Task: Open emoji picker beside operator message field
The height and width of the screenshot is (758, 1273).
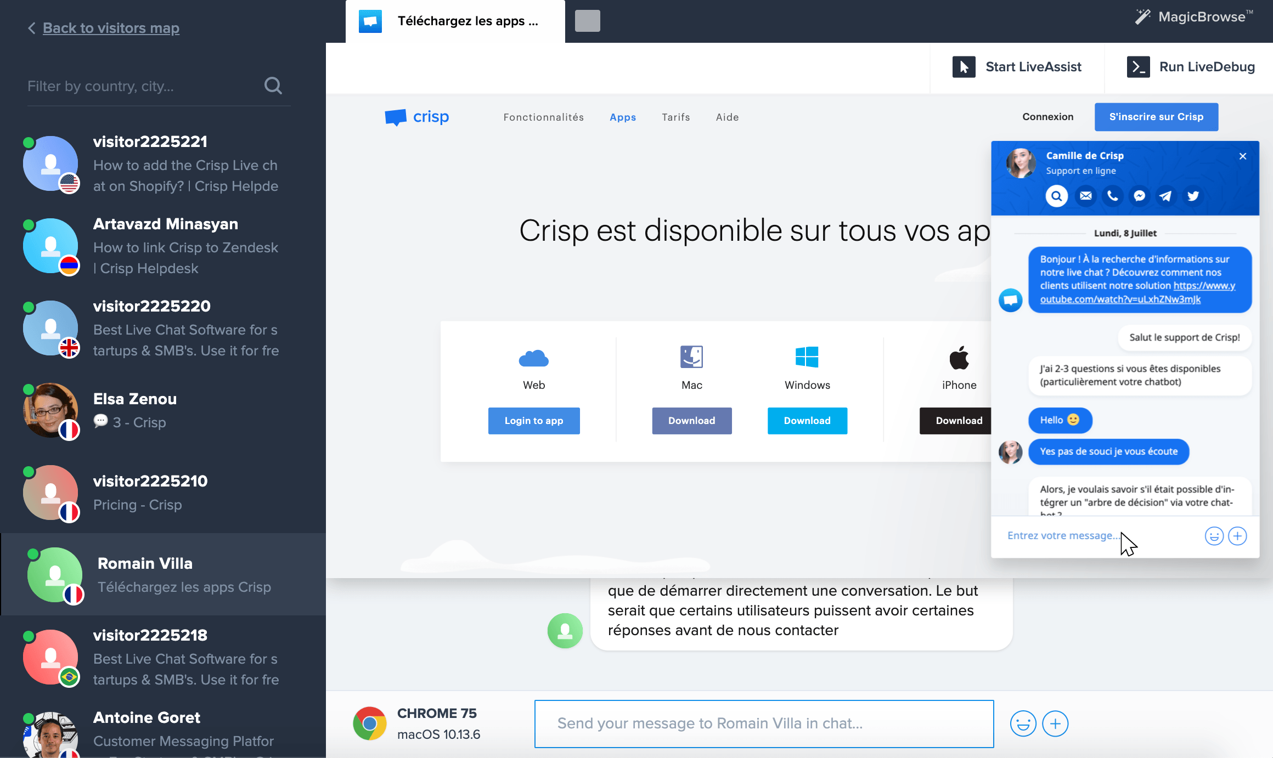Action: click(x=1023, y=723)
